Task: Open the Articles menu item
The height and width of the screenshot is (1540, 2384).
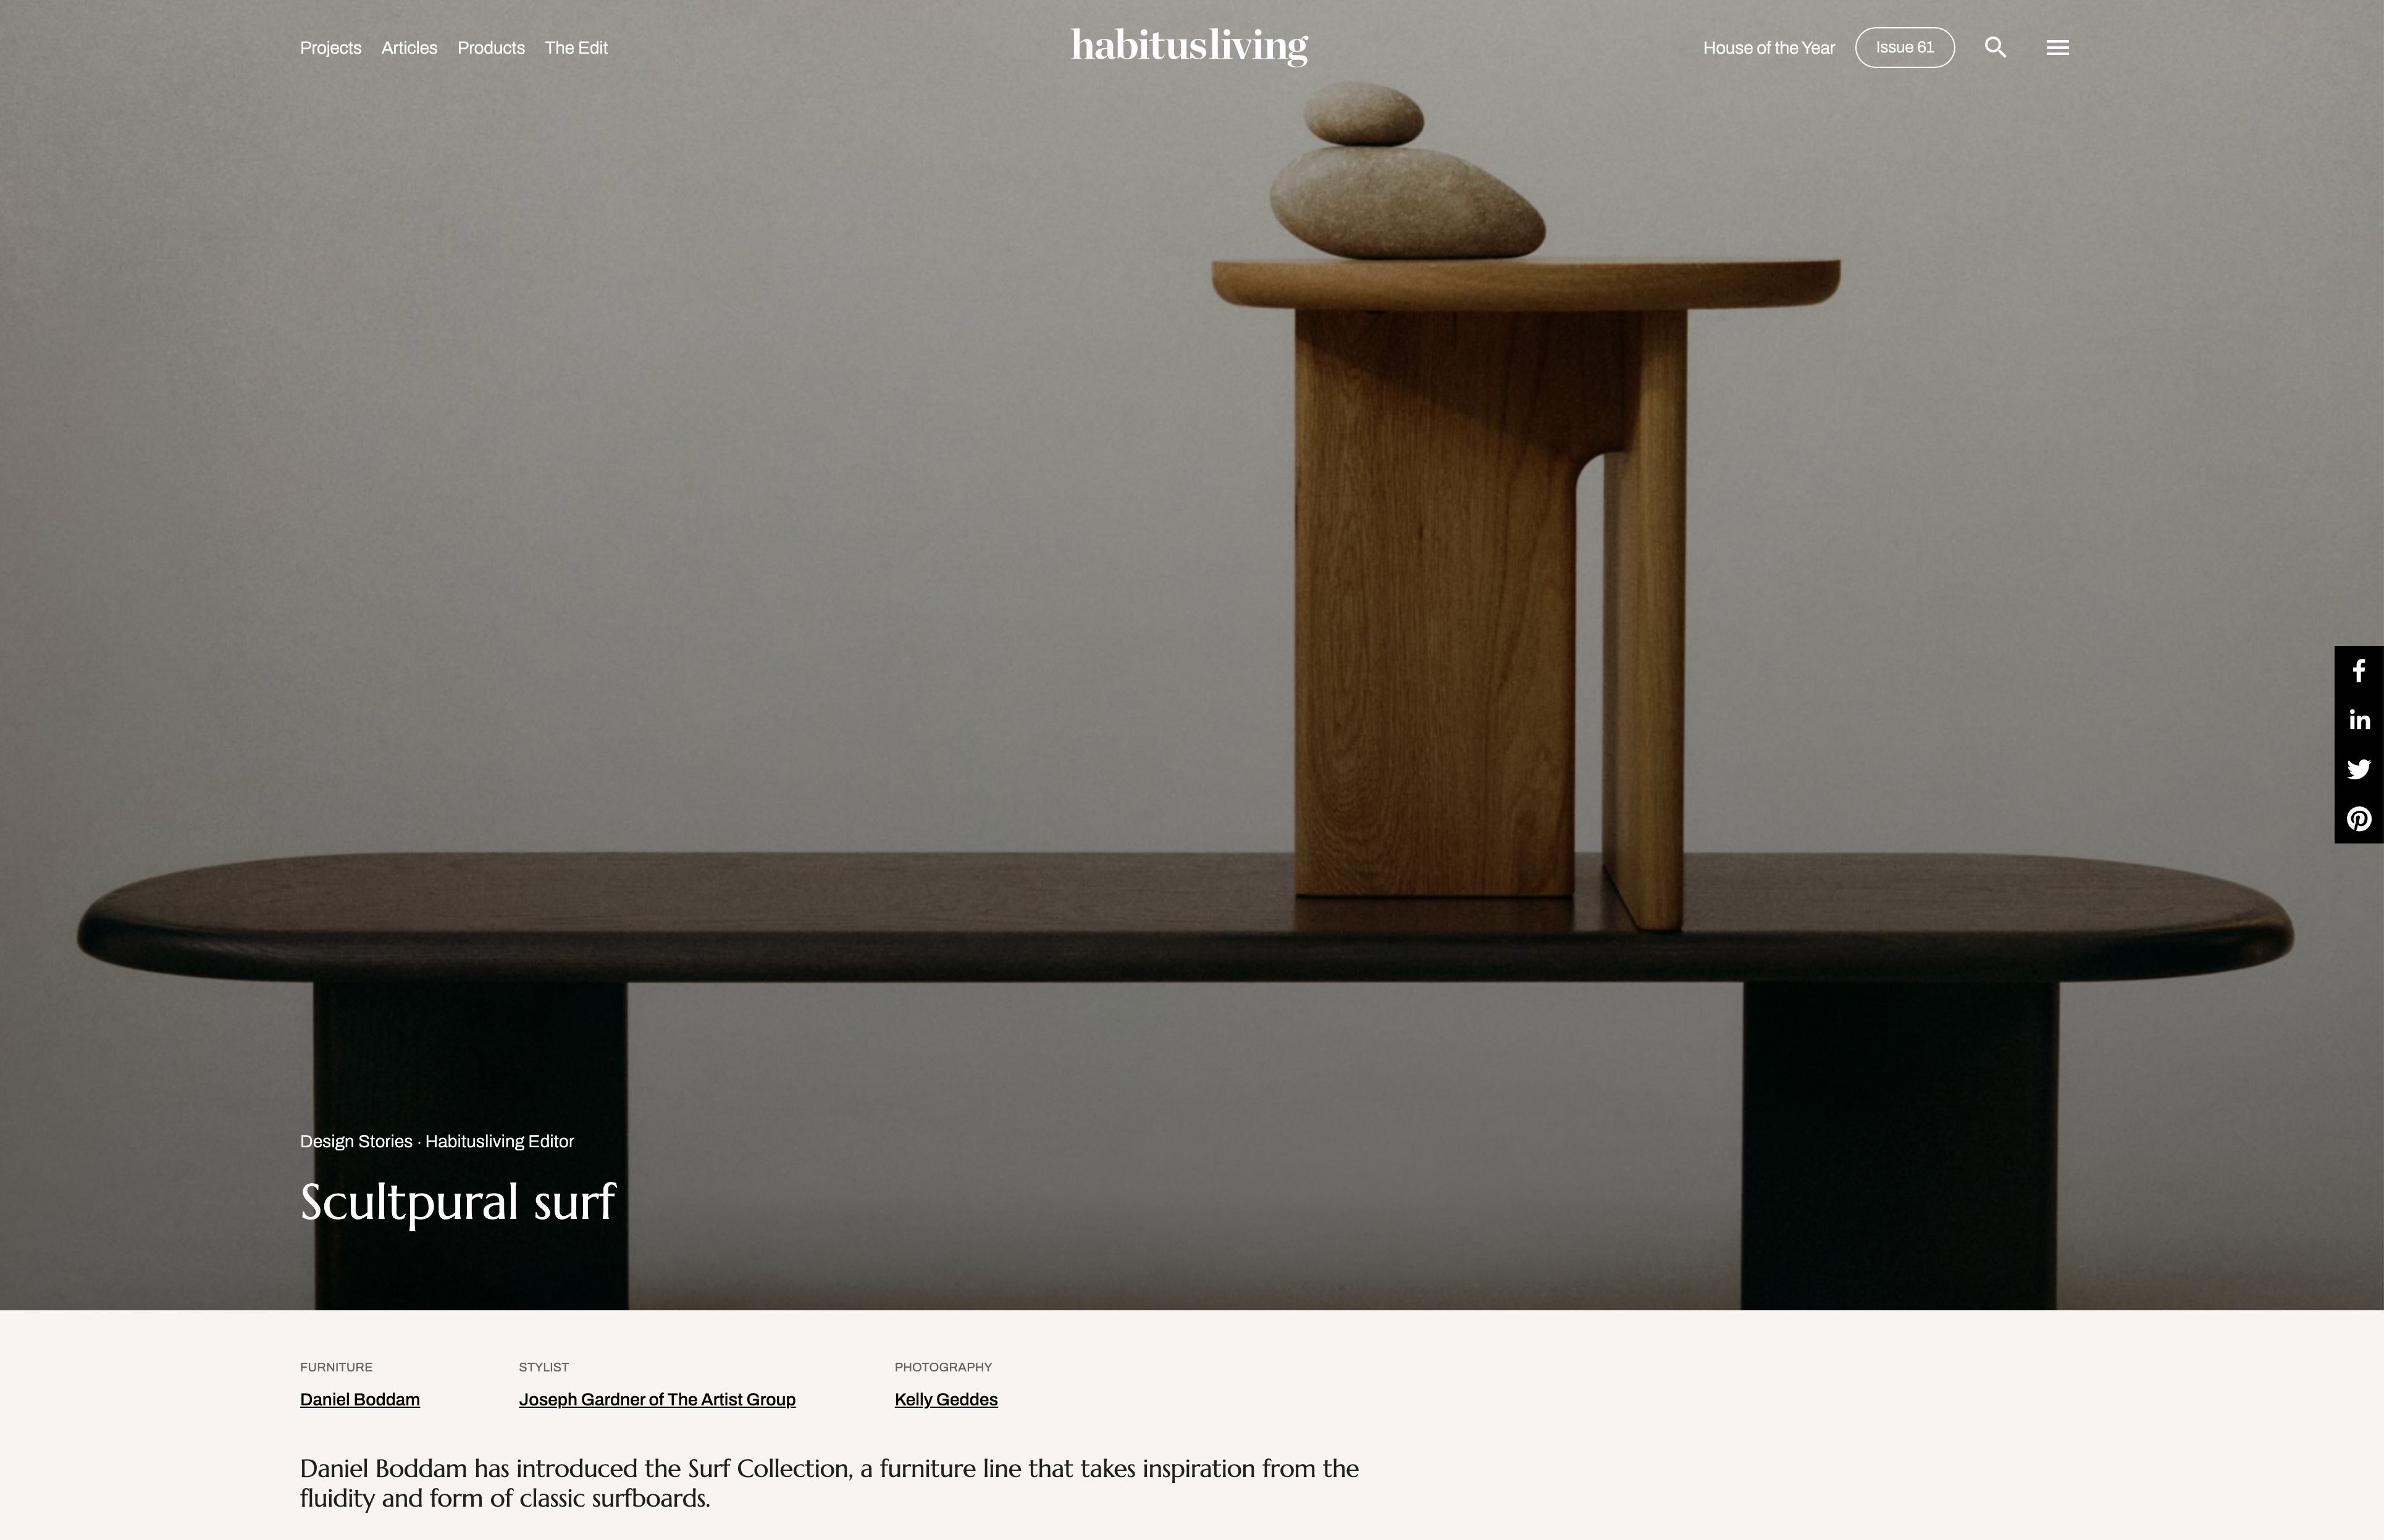Action: click(409, 48)
